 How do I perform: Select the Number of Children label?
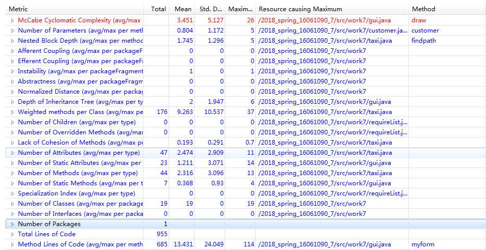[x=77, y=122]
